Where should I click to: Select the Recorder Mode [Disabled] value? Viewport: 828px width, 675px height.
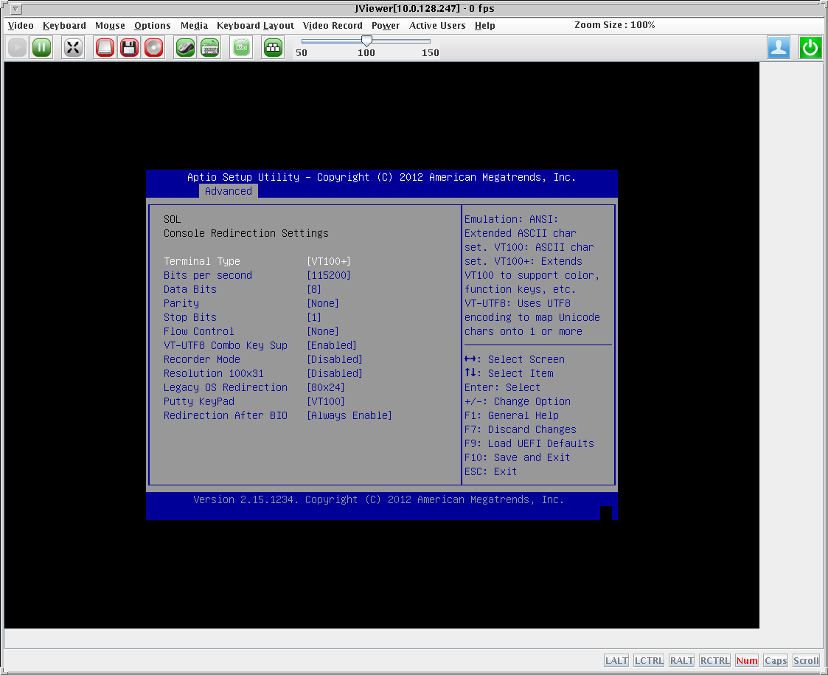(x=334, y=359)
